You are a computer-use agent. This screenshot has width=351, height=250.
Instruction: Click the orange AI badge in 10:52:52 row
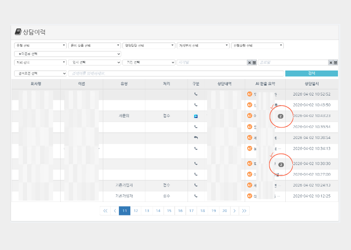[x=249, y=94]
